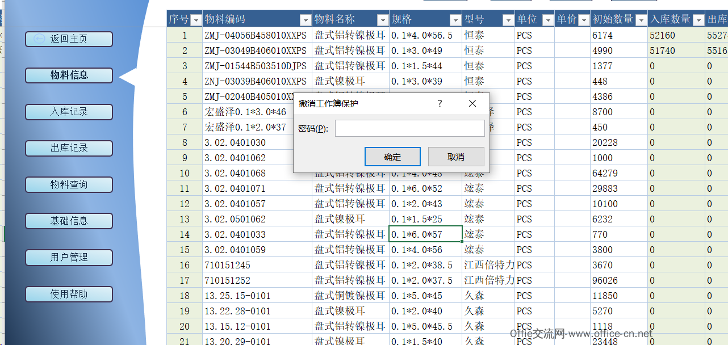Click the back arrow icon on 返回主页

point(39,39)
